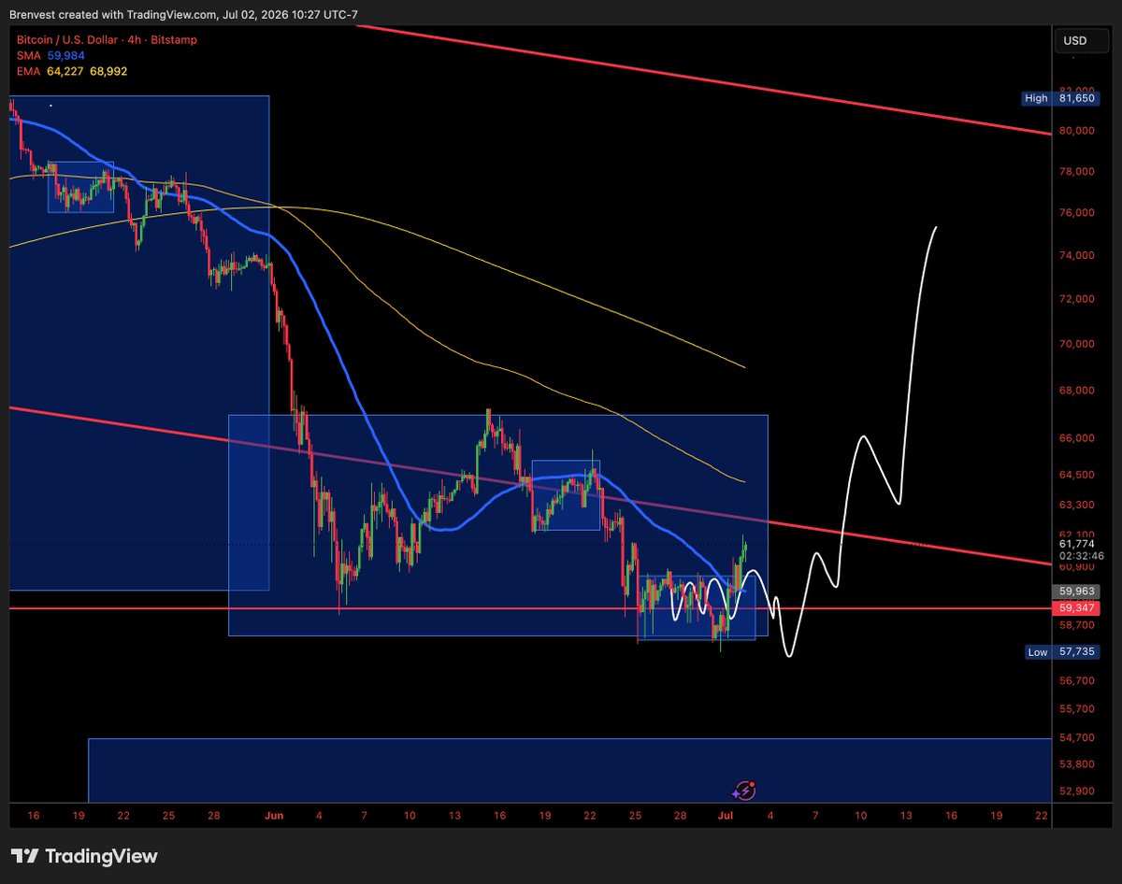Click the purple lightning event icon
The image size is (1122, 884).
[x=745, y=791]
